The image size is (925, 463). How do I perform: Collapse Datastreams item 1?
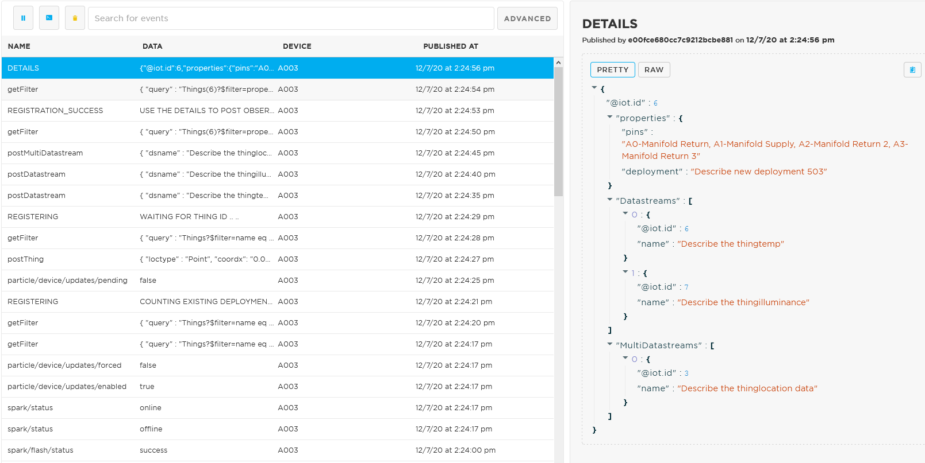(625, 272)
